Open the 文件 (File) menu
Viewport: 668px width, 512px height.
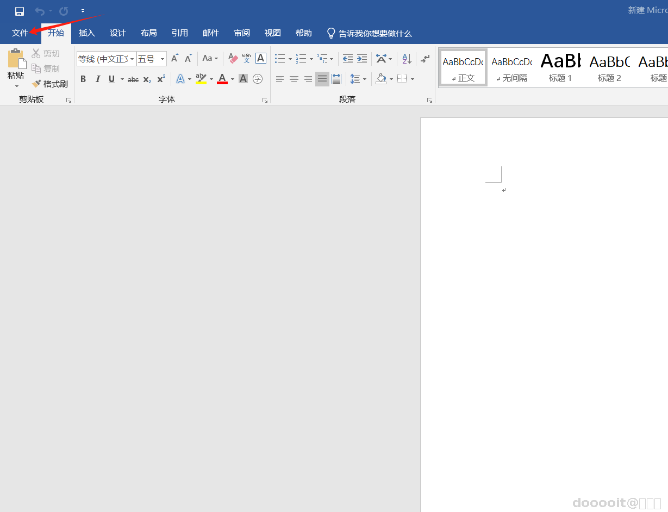coord(20,33)
